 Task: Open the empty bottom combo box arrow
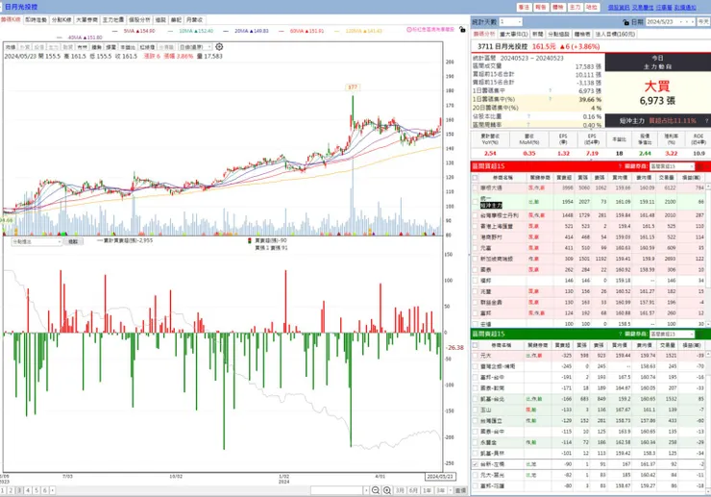(366, 490)
